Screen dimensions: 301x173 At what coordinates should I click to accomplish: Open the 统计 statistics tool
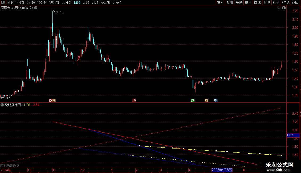tap(248, 2)
